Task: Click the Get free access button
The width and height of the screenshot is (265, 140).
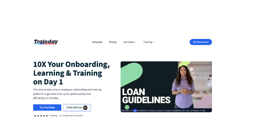Action: coord(201,42)
